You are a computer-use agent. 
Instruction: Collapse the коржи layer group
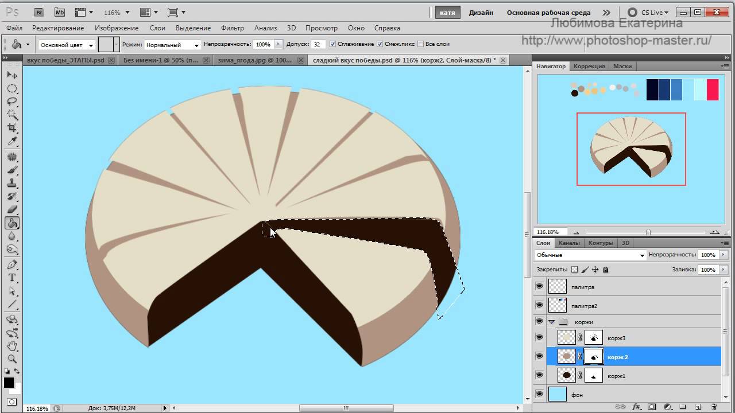coord(551,322)
